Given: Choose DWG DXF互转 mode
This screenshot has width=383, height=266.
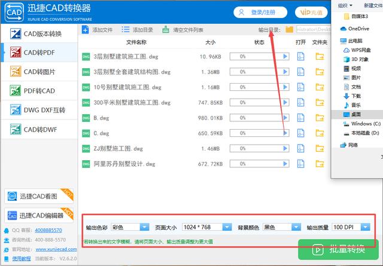Looking at the screenshot, I should tap(39, 110).
